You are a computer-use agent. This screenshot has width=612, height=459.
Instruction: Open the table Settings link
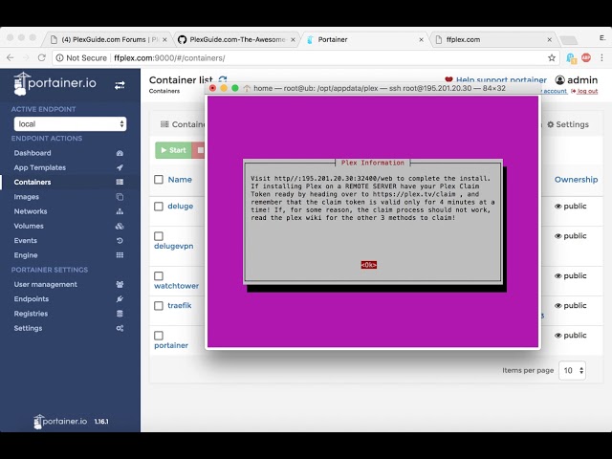click(x=568, y=124)
